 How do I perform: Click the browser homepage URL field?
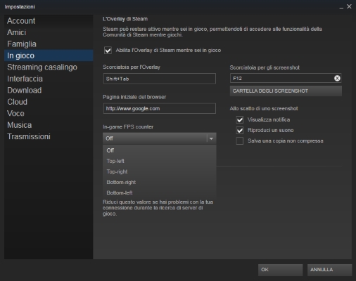(160, 108)
